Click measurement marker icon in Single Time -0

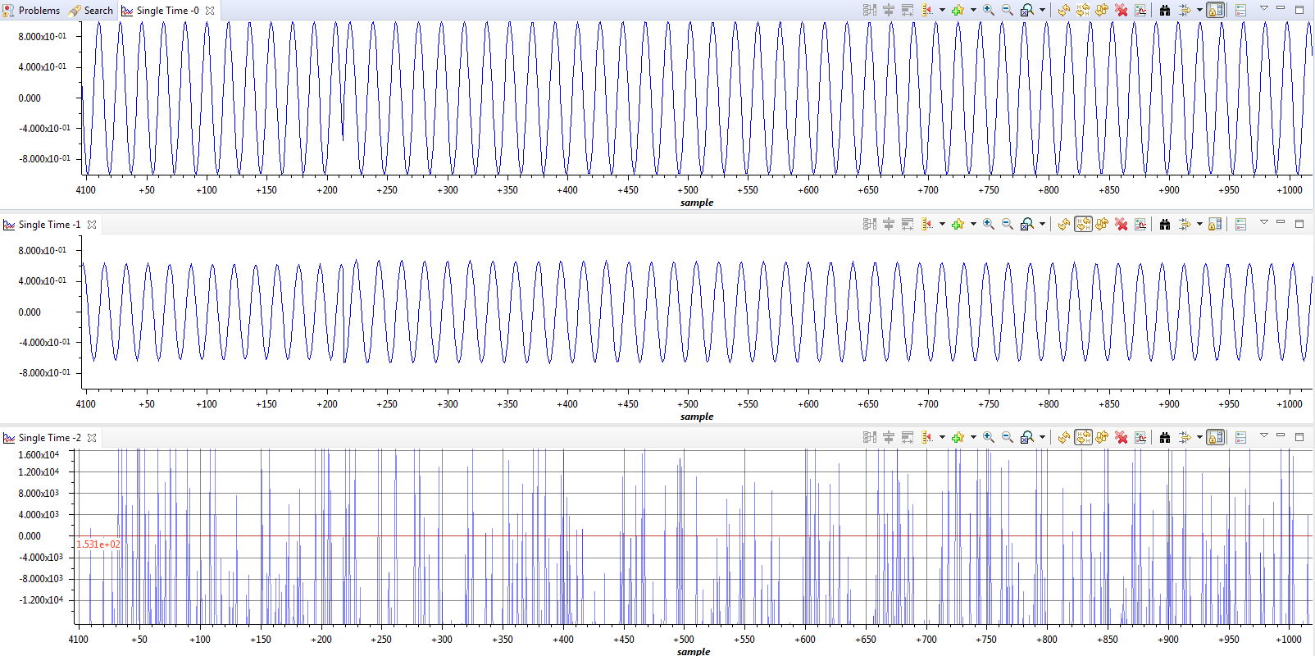(x=927, y=10)
